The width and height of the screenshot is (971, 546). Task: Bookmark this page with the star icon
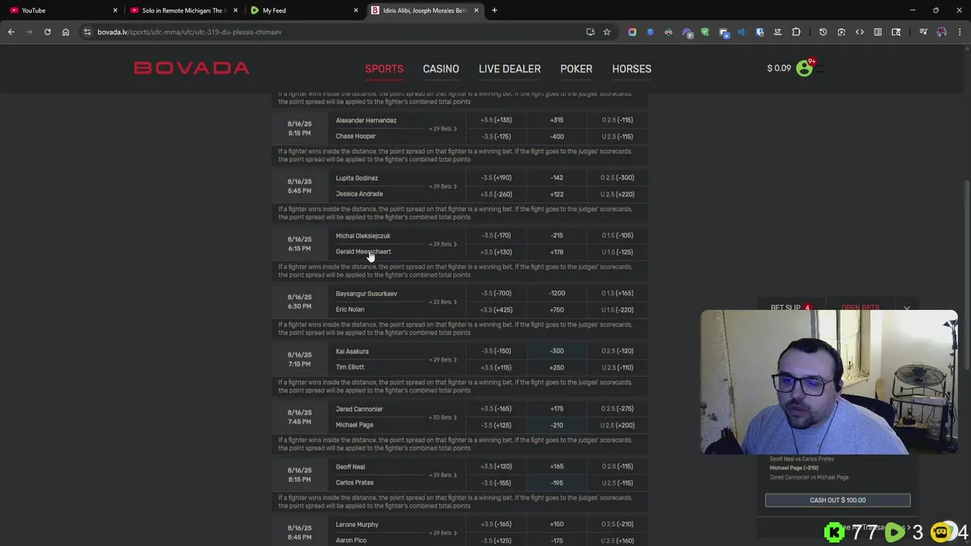[x=607, y=32]
